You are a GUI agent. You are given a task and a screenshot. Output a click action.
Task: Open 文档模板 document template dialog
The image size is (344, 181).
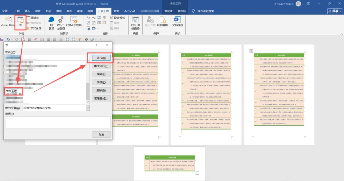(178, 22)
